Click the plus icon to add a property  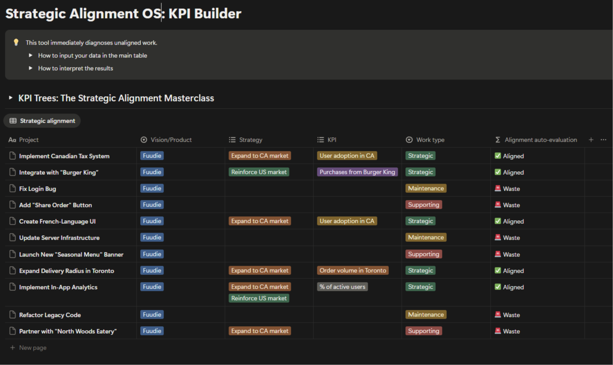point(591,140)
